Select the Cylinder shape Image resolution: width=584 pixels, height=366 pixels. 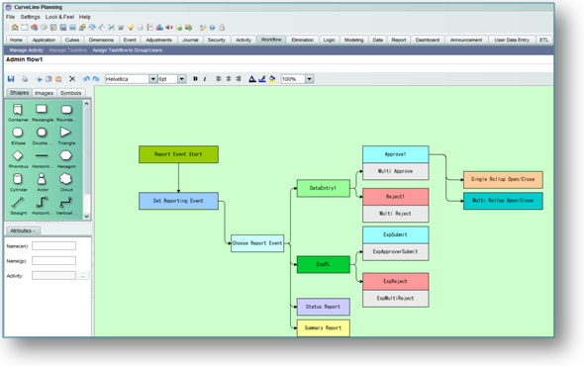coord(18,182)
